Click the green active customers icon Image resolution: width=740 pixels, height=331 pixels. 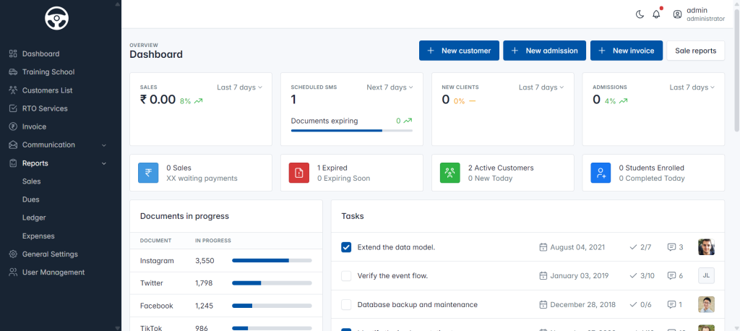click(x=449, y=173)
